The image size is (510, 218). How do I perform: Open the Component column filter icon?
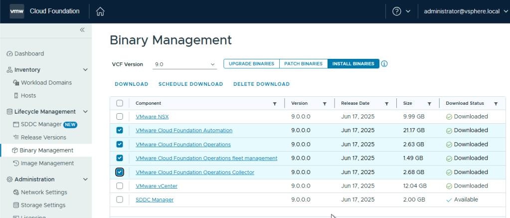pyautogui.click(x=275, y=104)
